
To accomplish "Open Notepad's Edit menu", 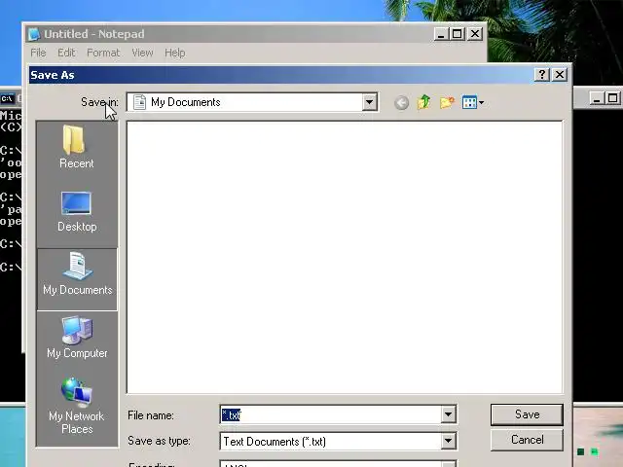I will tap(66, 53).
